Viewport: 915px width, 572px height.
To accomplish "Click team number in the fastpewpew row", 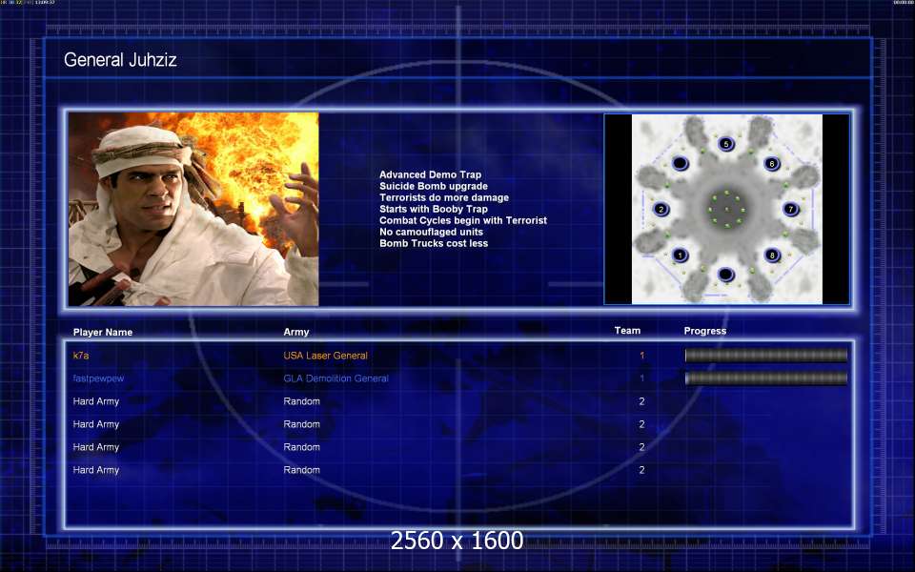I will click(x=641, y=378).
